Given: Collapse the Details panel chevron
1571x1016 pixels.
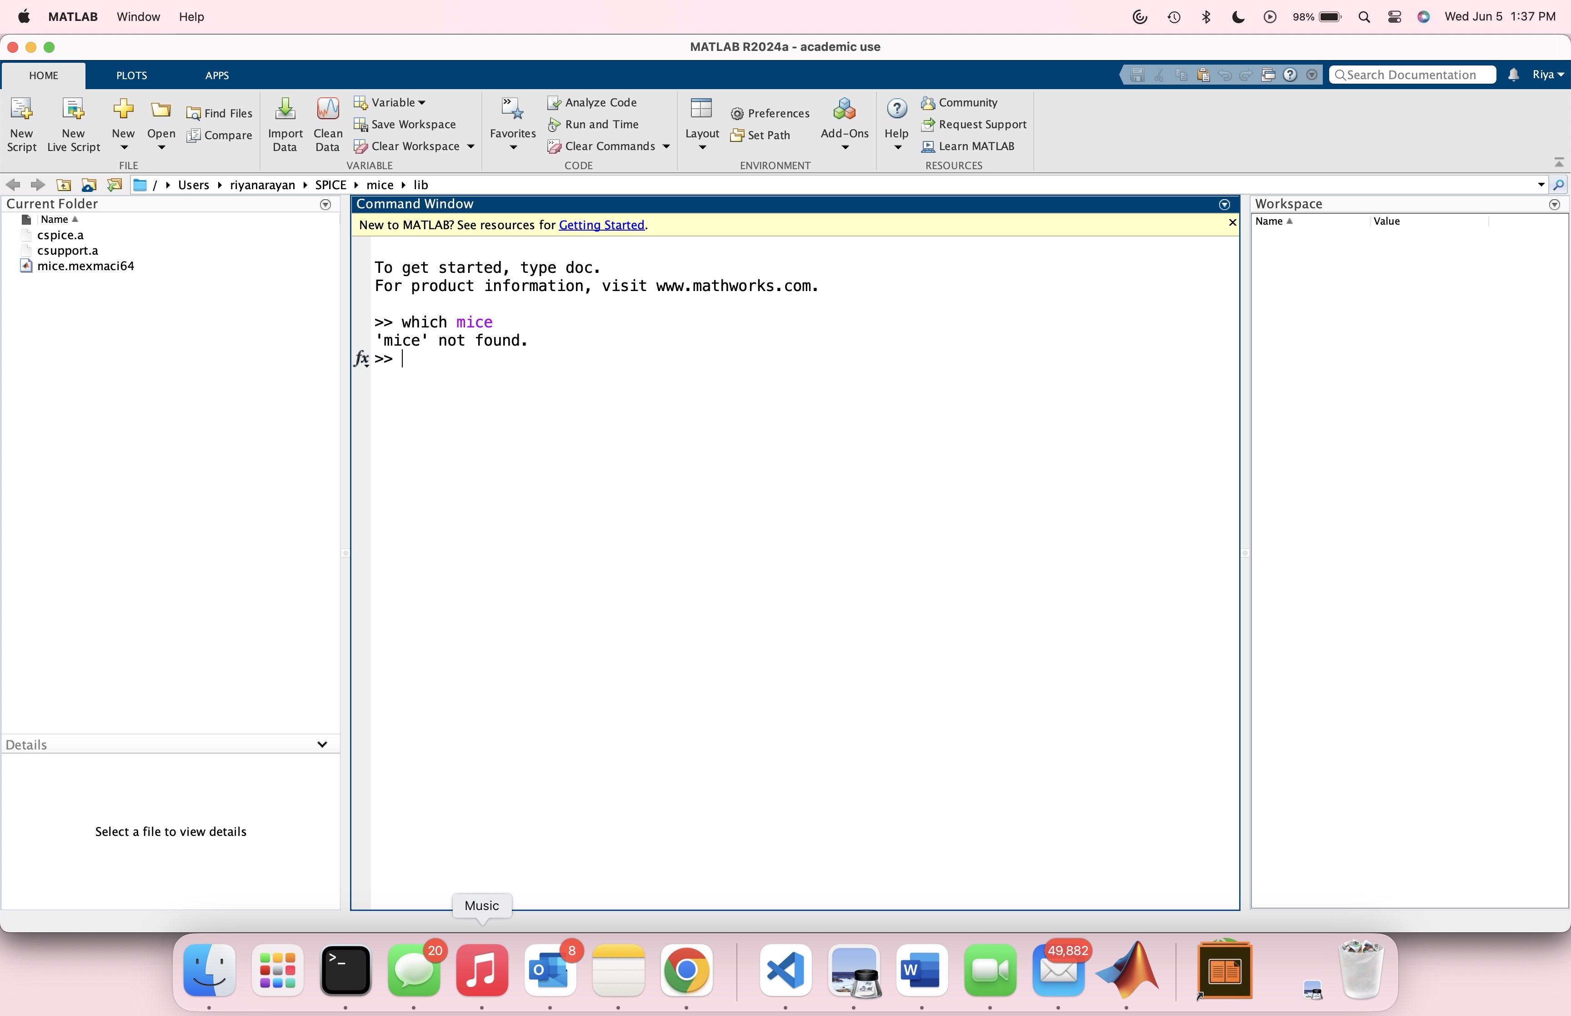Looking at the screenshot, I should [x=322, y=744].
